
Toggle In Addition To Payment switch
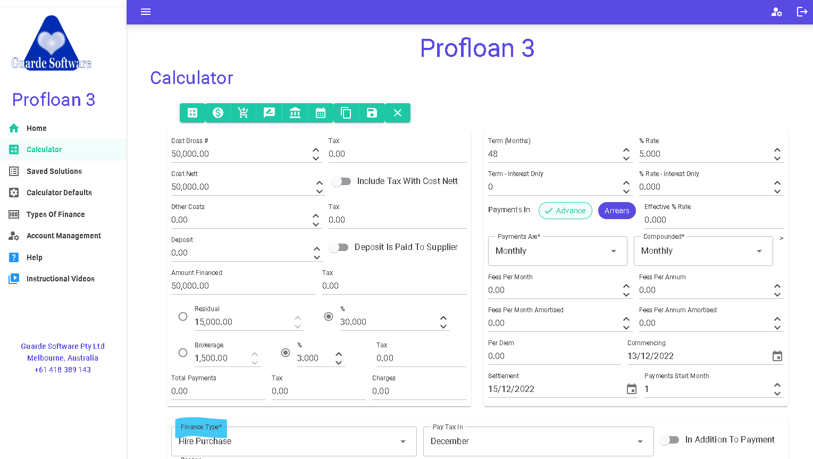669,440
